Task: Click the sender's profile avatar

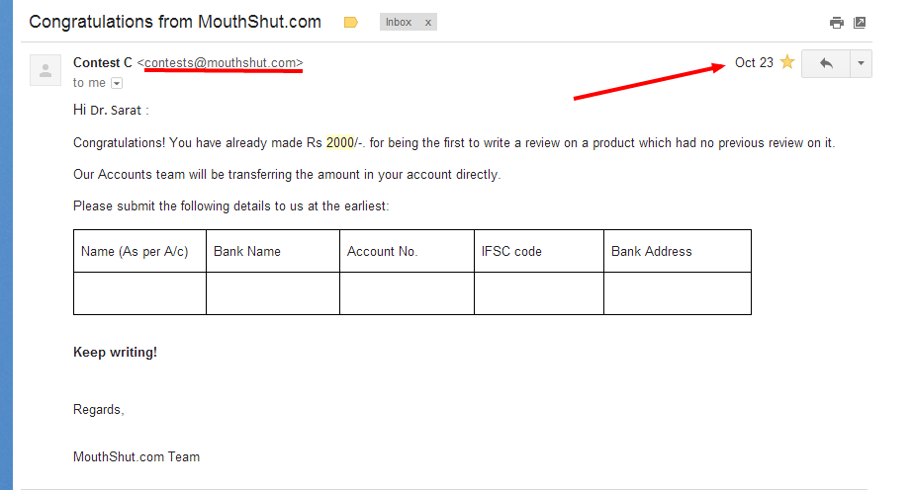Action: [46, 70]
